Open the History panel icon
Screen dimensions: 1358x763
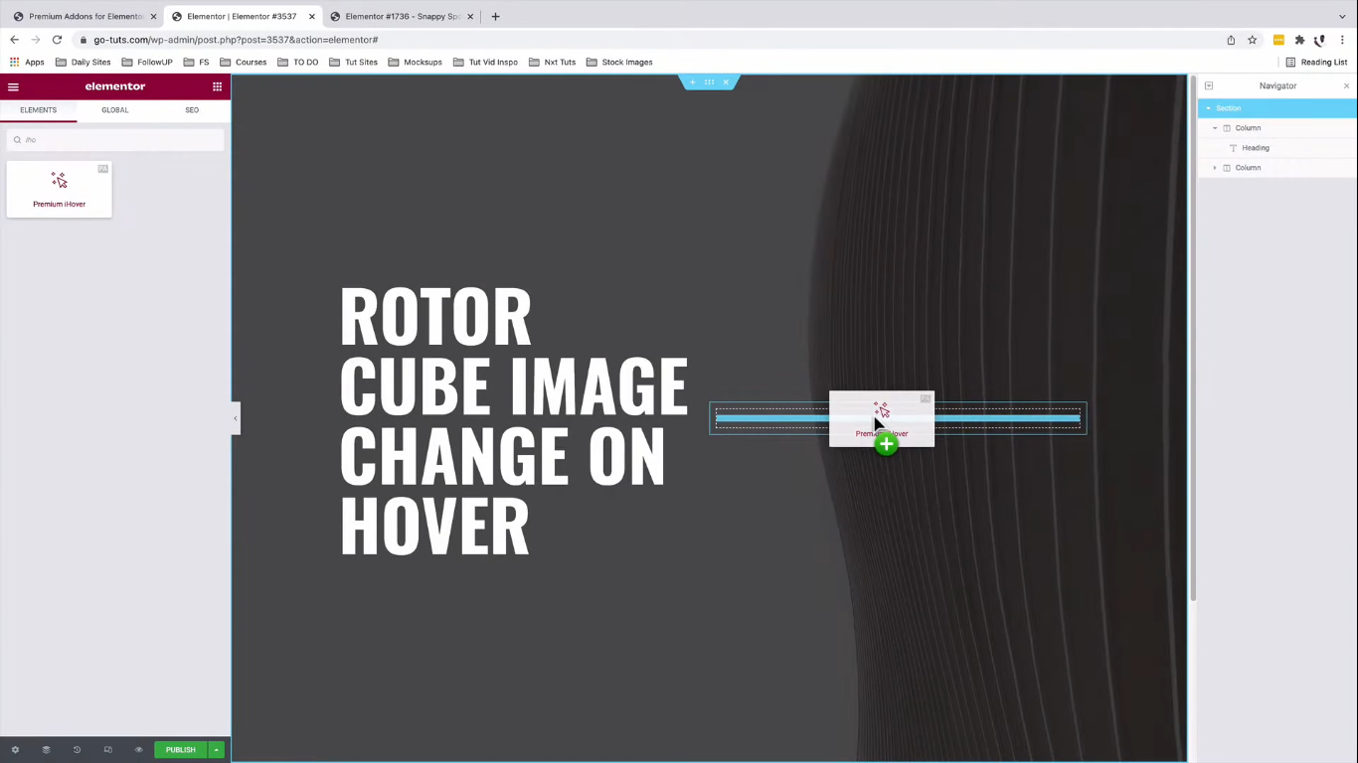77,750
